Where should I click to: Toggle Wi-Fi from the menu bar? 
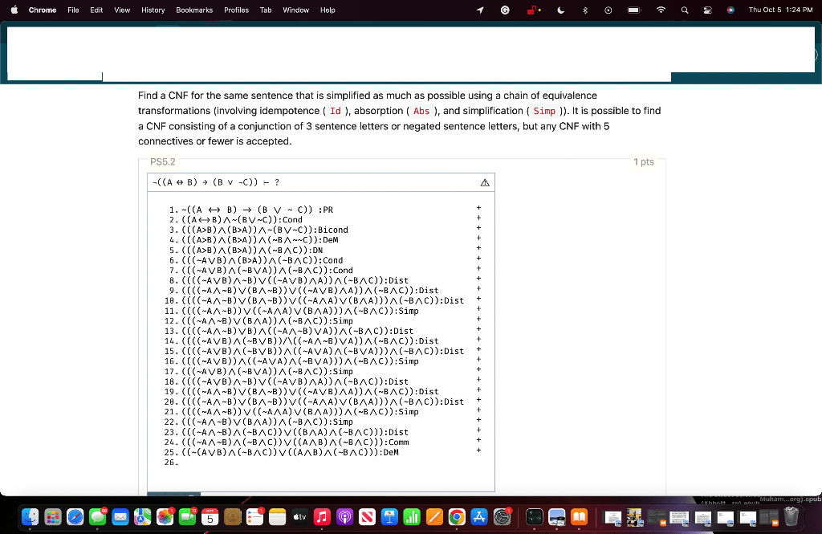click(x=661, y=10)
